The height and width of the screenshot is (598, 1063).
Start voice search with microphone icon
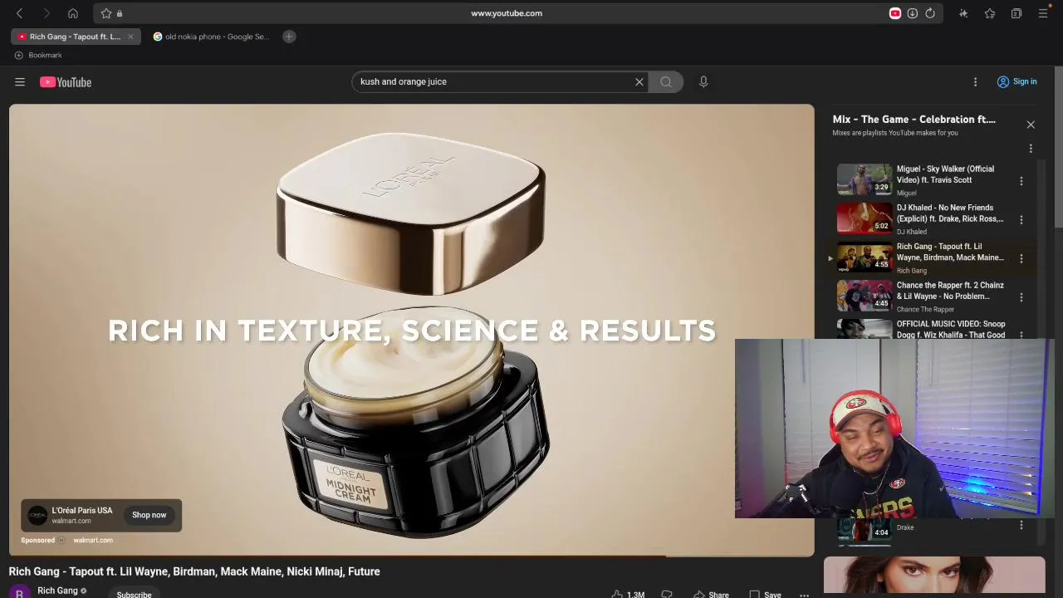point(703,81)
